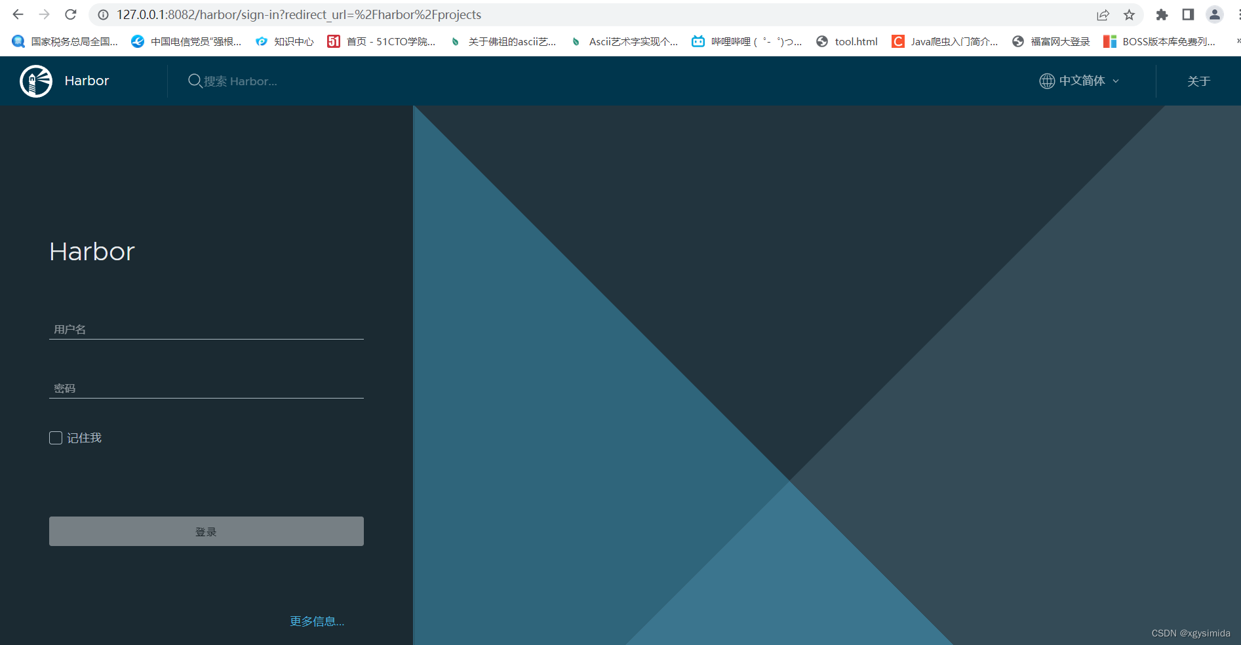Click the site info icon in address bar
The height and width of the screenshot is (645, 1241).
coord(103,14)
